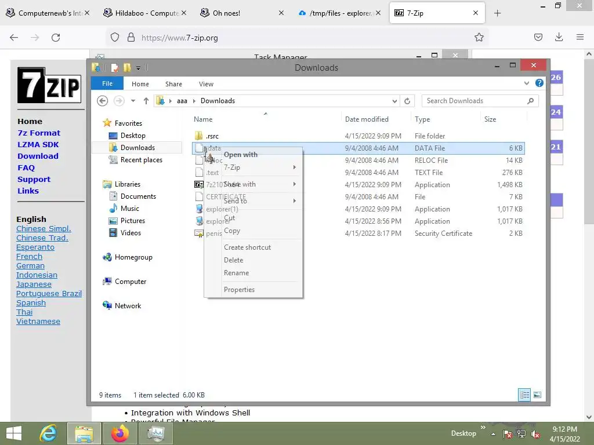Image resolution: width=594 pixels, height=445 pixels.
Task: Click the Support sidebar link
Action: click(34, 180)
